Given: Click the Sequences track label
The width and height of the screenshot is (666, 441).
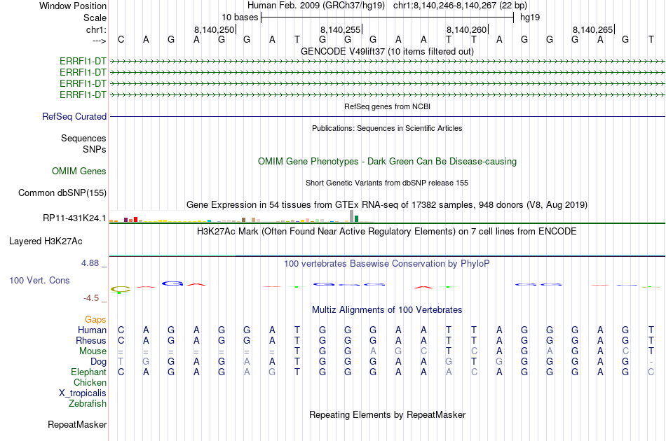Looking at the screenshot, I should tap(83, 138).
